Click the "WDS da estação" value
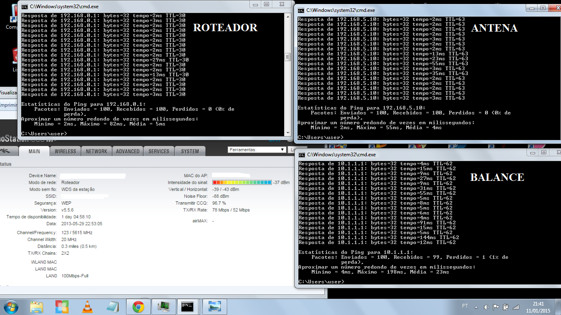The height and width of the screenshot is (315, 561). [x=78, y=189]
